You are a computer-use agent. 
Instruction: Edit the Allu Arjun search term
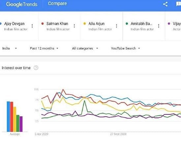tap(97, 24)
